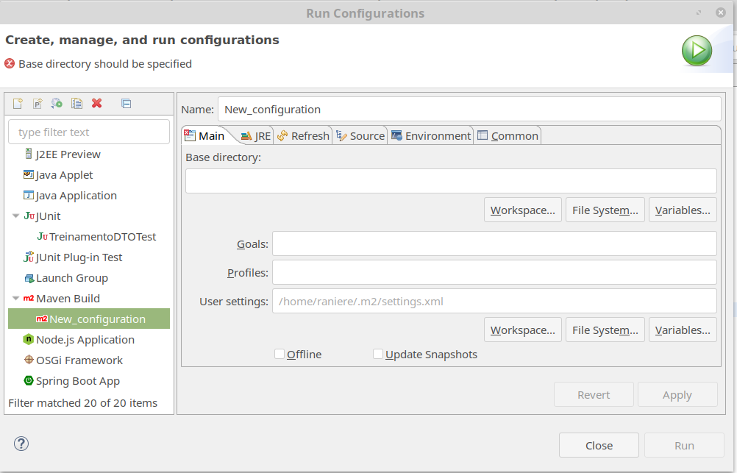Screen dimensions: 737x473
Task: Open the Environment tab
Action: click(431, 135)
